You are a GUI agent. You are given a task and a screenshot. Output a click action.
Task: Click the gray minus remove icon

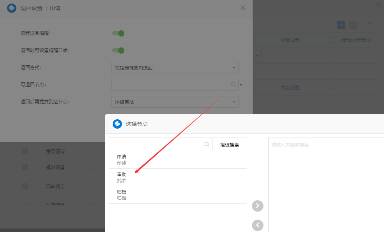click(x=353, y=25)
